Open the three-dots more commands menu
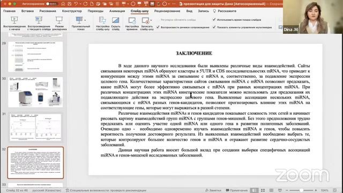This screenshot has width=343, height=193. pyautogui.click(x=174, y=4)
